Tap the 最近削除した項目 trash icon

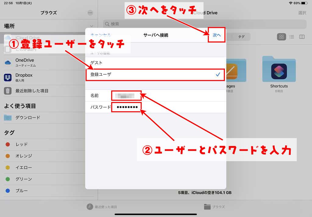[8, 91]
